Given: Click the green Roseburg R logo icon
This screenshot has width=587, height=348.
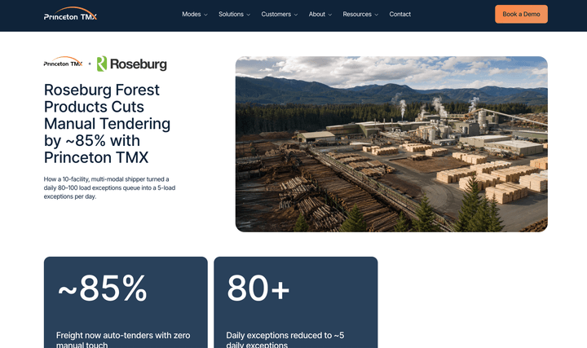Looking at the screenshot, I should pos(102,64).
